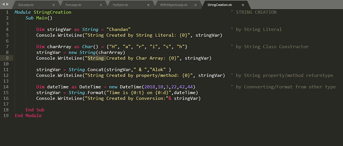Image resolution: width=343 pixels, height=146 pixels.
Task: Click "String Created by property/method: {0}" text
Action: [139, 75]
